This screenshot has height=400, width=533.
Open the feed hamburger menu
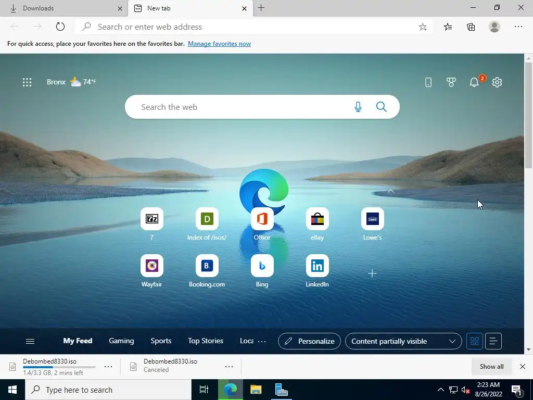tap(30, 341)
